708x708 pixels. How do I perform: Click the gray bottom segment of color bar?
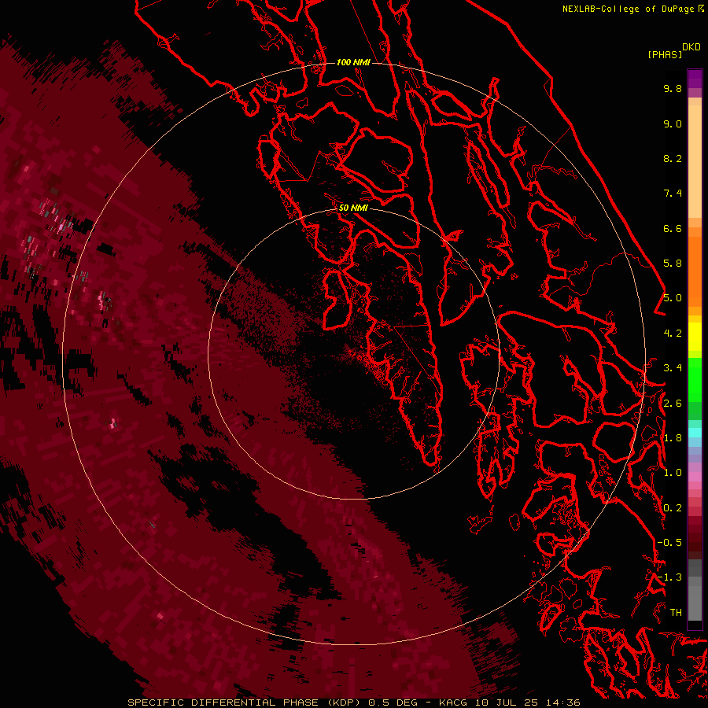pos(695,600)
